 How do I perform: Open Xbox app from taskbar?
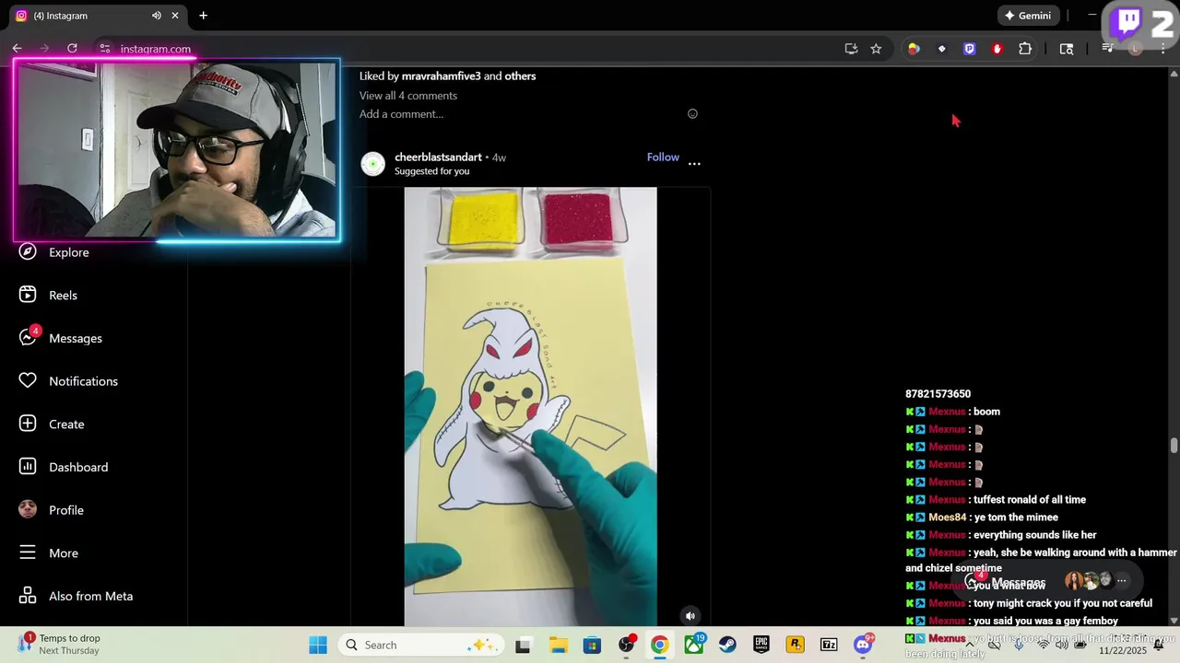click(693, 645)
